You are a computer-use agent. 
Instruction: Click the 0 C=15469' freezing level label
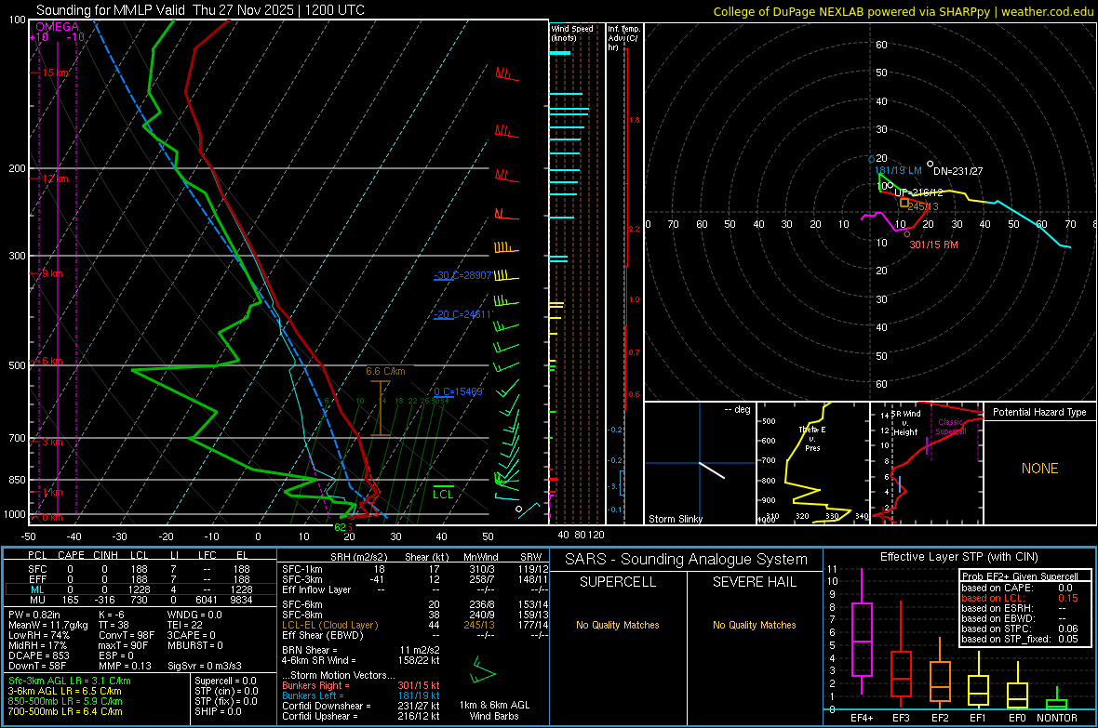[459, 391]
